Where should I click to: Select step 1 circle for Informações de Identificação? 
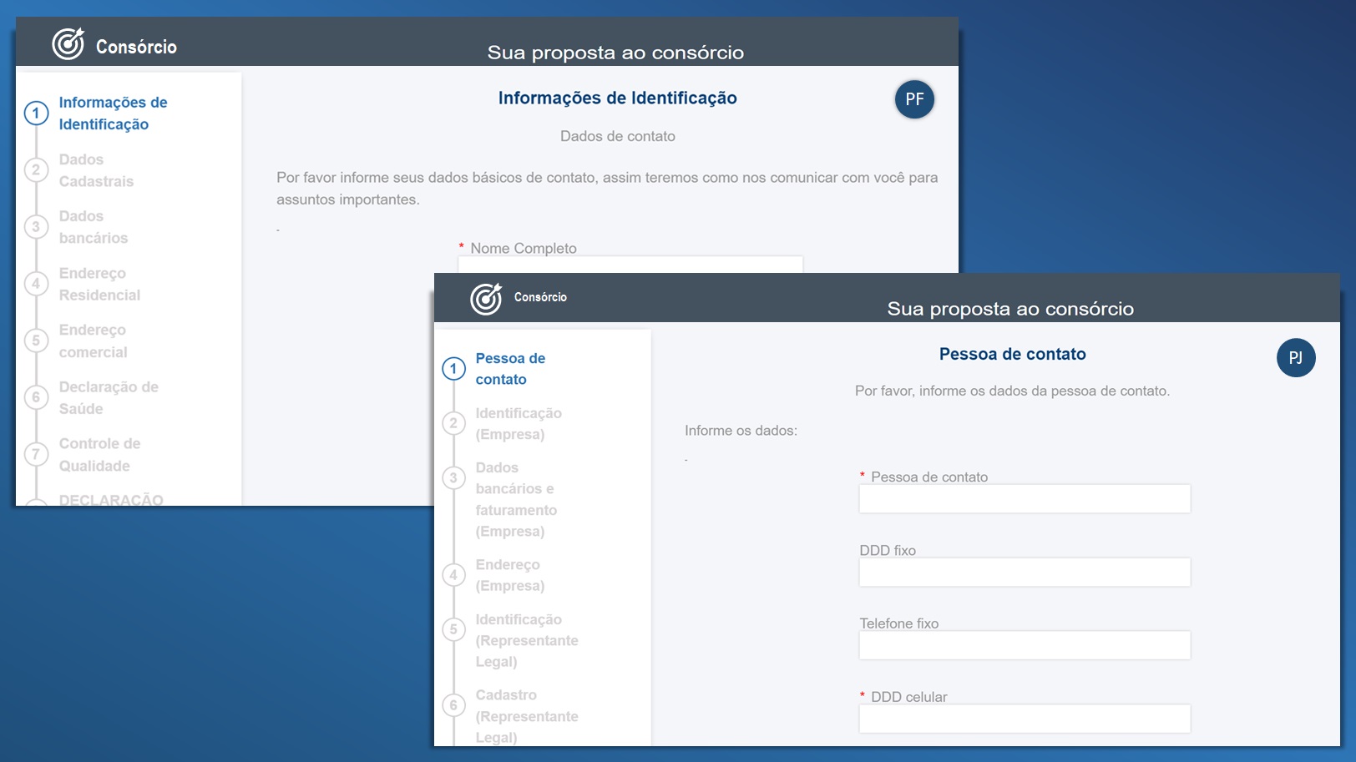pos(36,114)
